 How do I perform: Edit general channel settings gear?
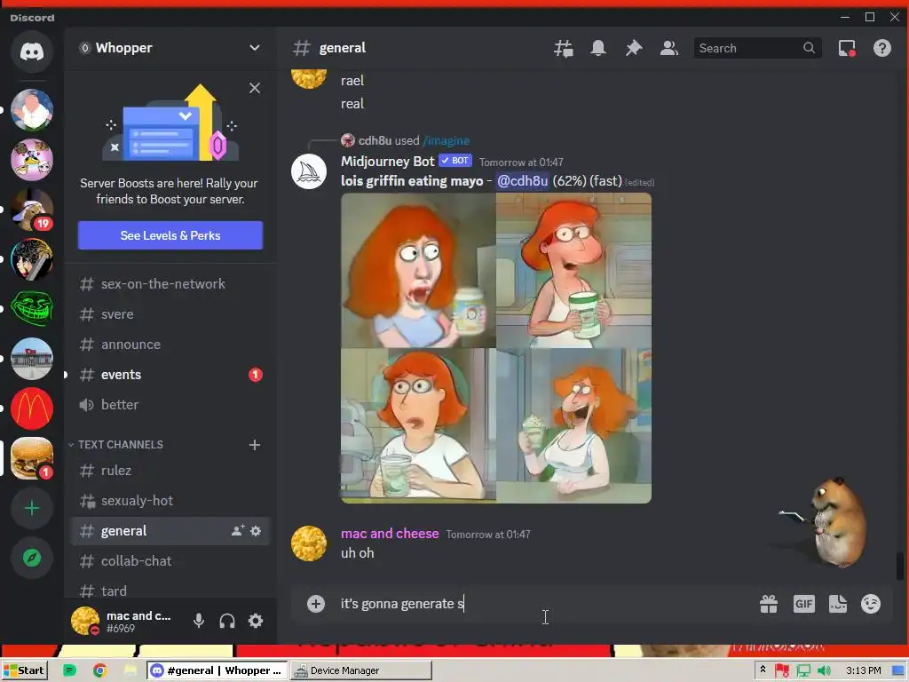[x=256, y=531]
